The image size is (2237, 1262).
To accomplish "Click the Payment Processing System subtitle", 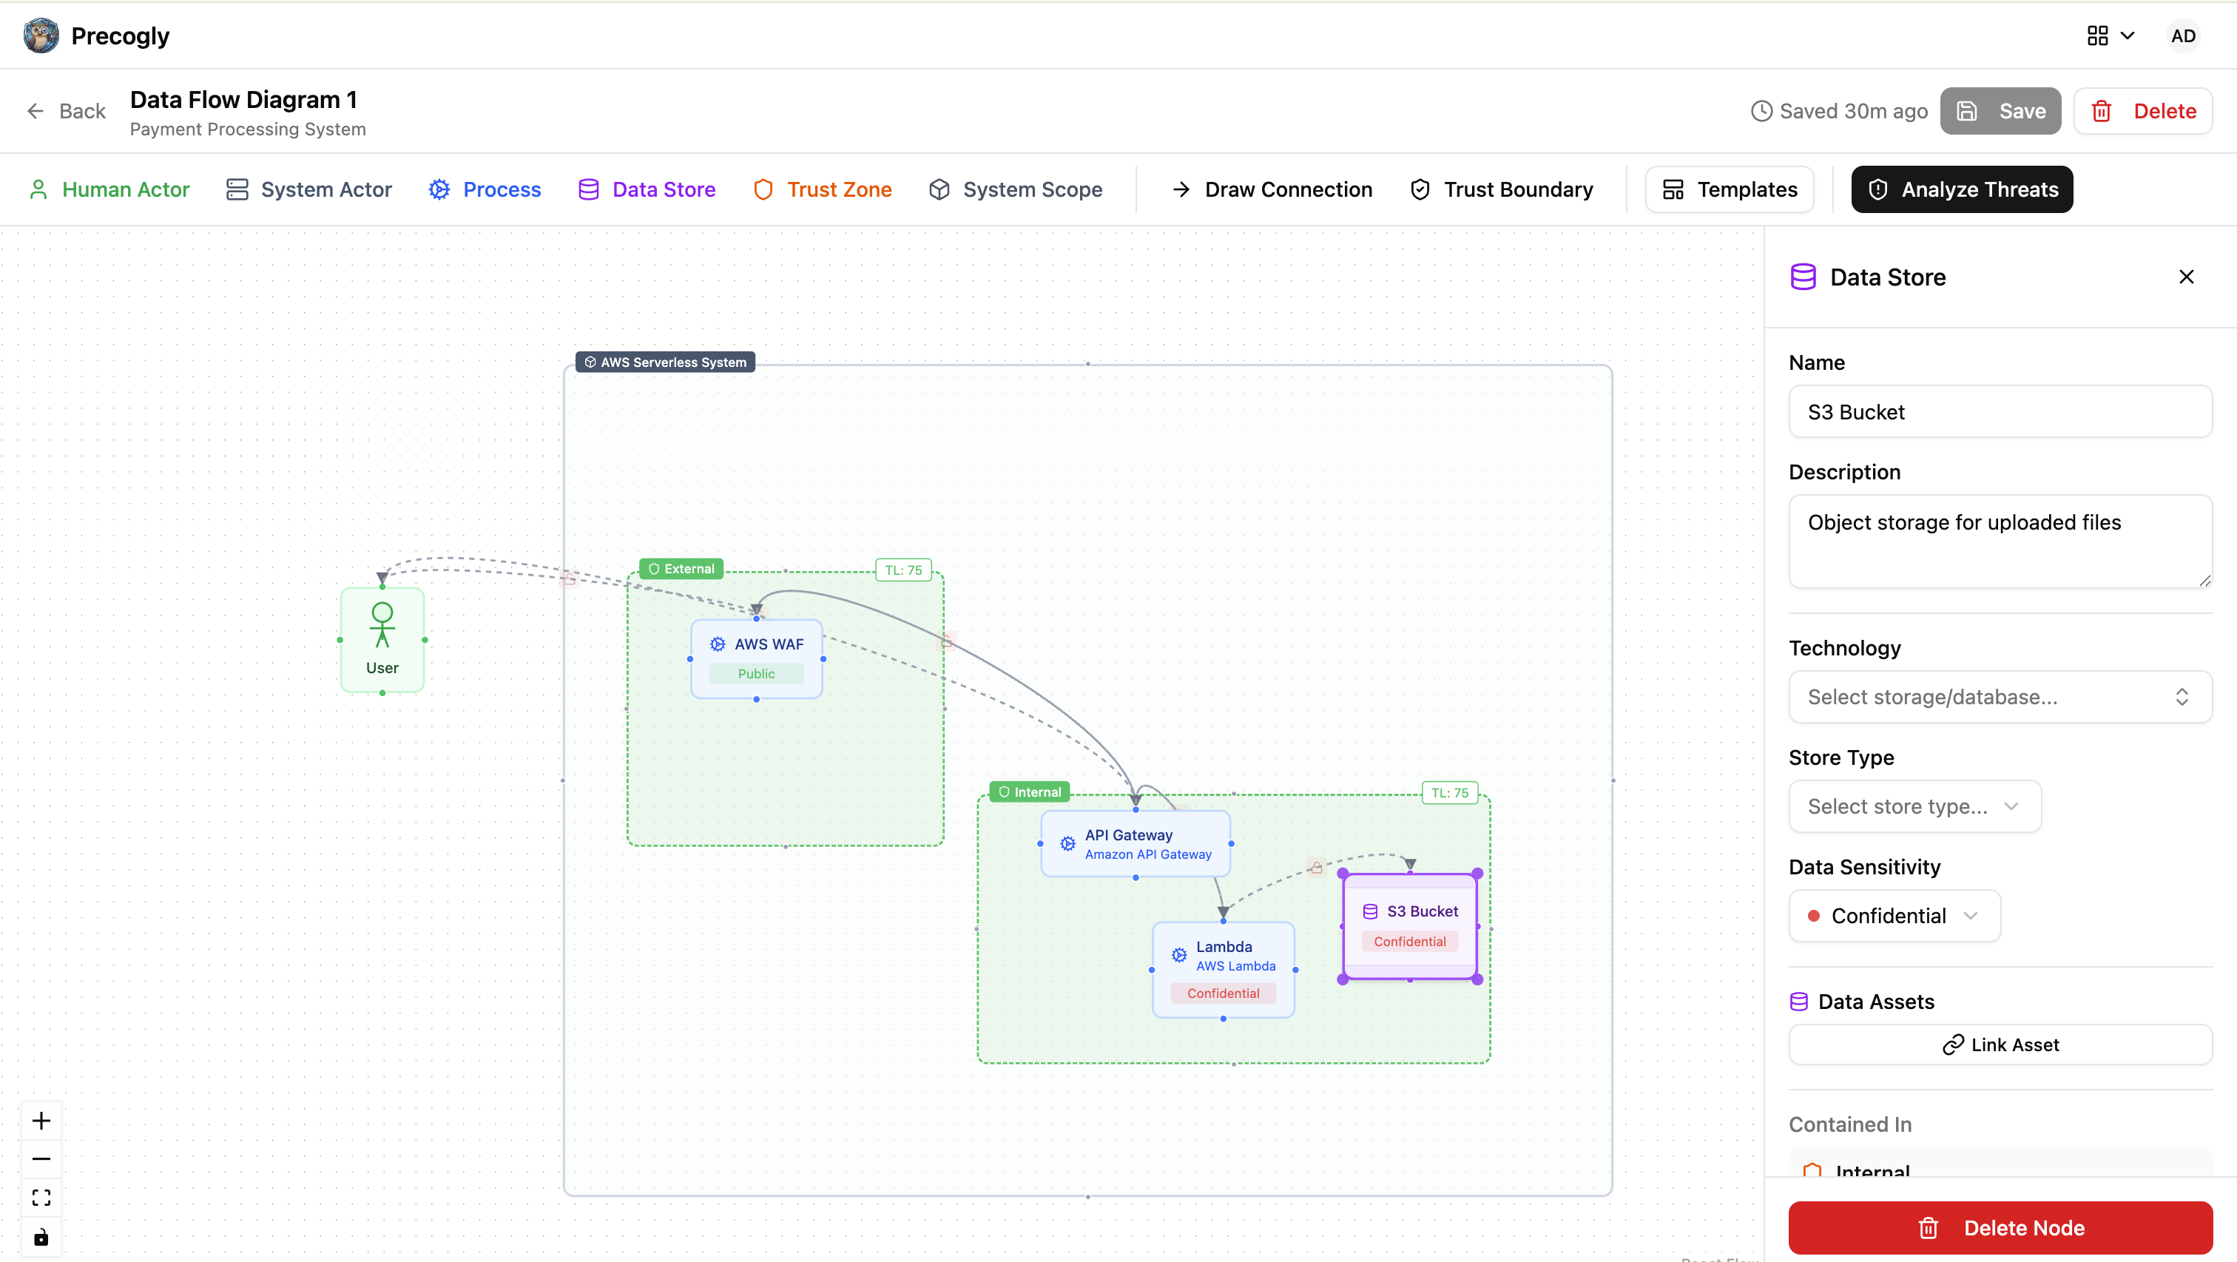I will (x=249, y=129).
